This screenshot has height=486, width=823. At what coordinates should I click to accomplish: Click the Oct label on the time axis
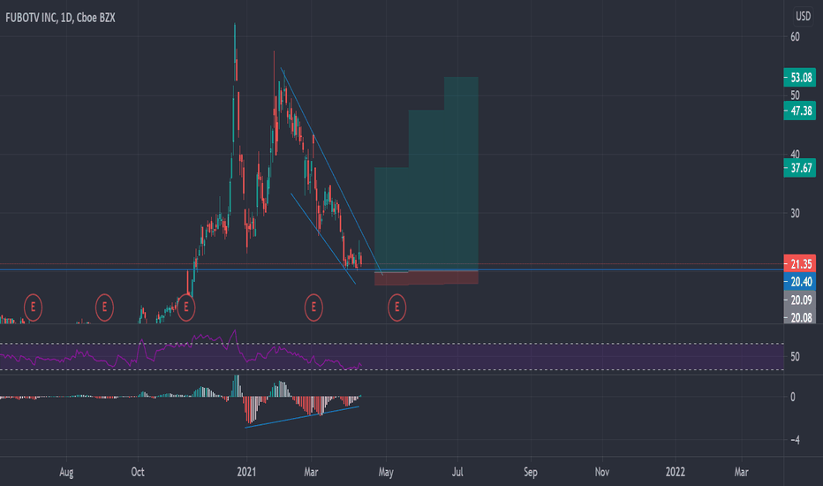[x=138, y=472]
